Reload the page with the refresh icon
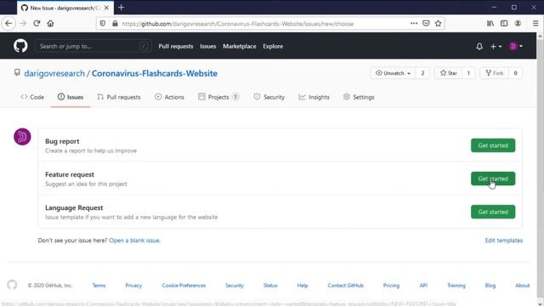 click(x=37, y=24)
